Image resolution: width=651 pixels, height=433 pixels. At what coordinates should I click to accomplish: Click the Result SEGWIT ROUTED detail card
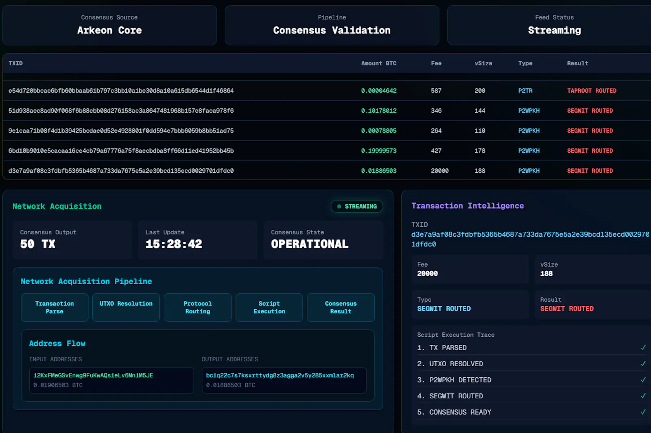point(593,305)
